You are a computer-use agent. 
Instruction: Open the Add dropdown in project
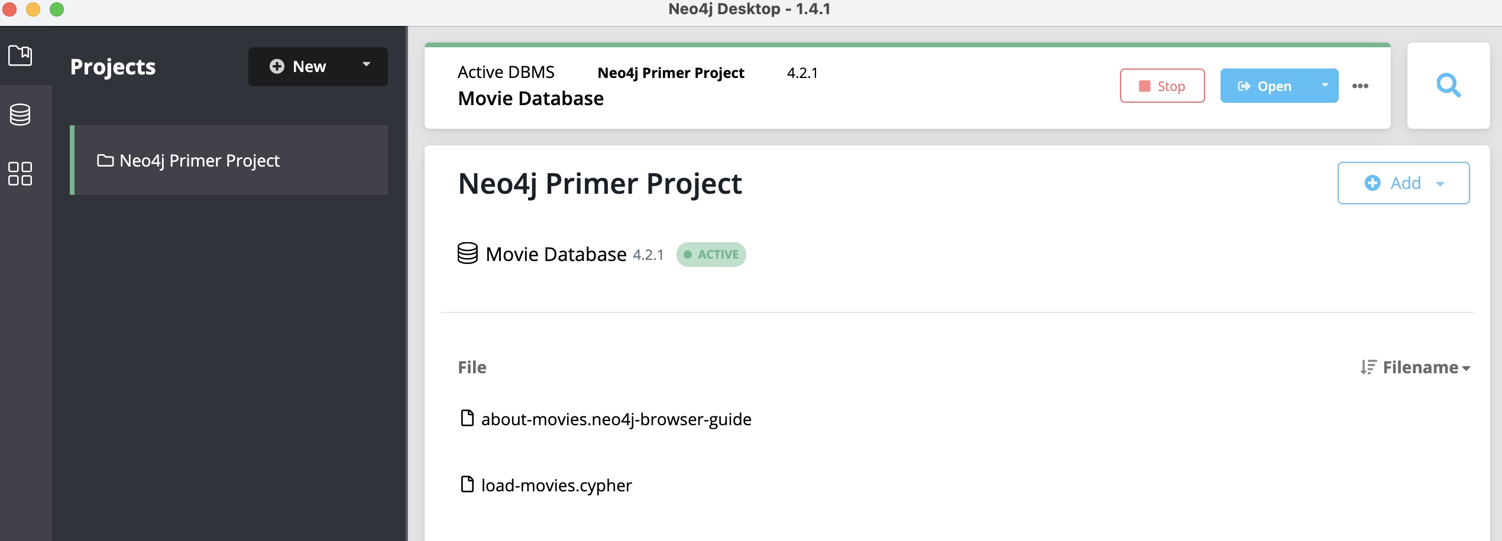pyautogui.click(x=1403, y=183)
